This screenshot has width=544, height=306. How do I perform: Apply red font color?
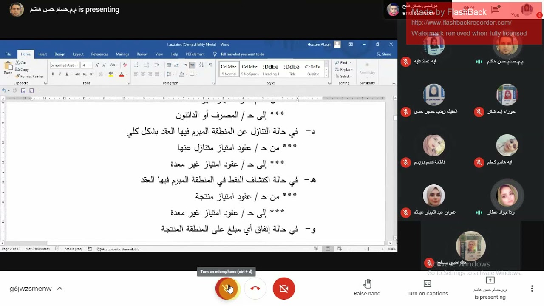coord(122,74)
